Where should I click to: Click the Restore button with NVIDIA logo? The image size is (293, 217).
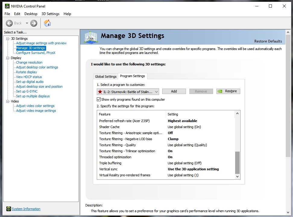click(x=228, y=91)
